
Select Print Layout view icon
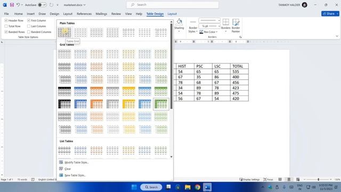[289, 179]
